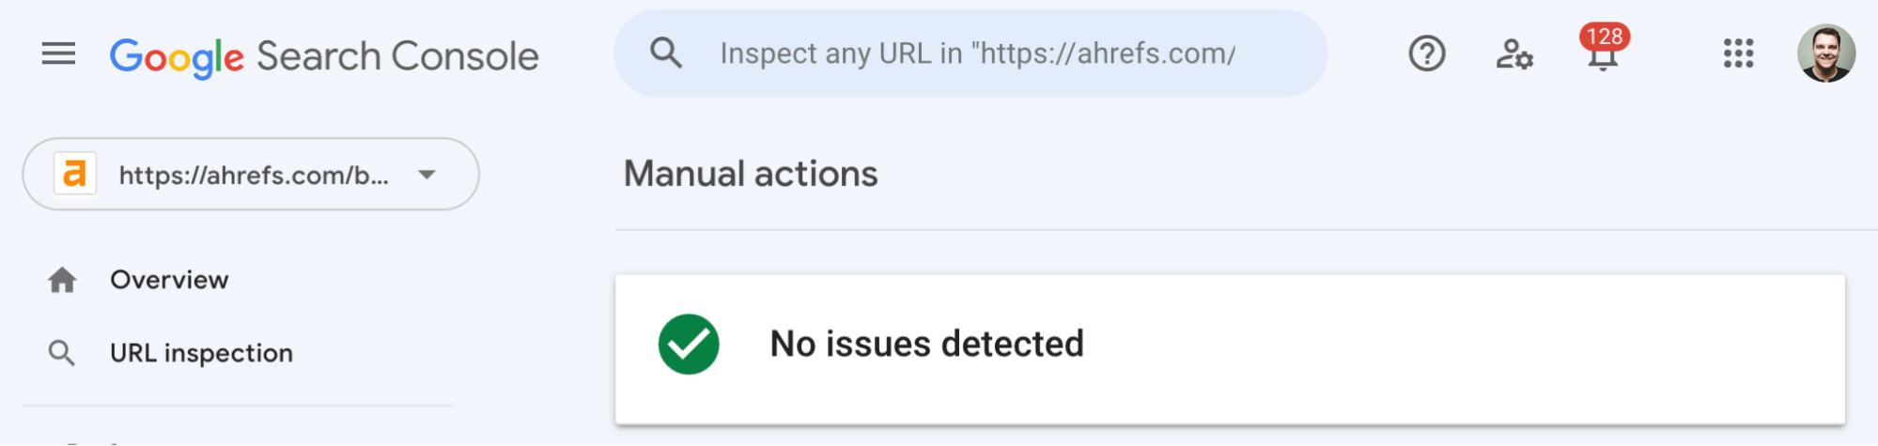1878x446 pixels.
Task: Click the orange Ahrefs property favicon
Action: (x=75, y=174)
